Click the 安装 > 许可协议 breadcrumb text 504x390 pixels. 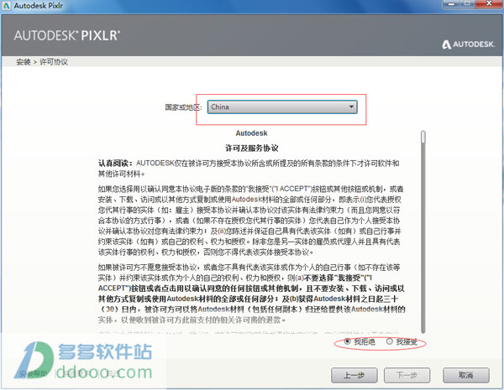click(42, 62)
